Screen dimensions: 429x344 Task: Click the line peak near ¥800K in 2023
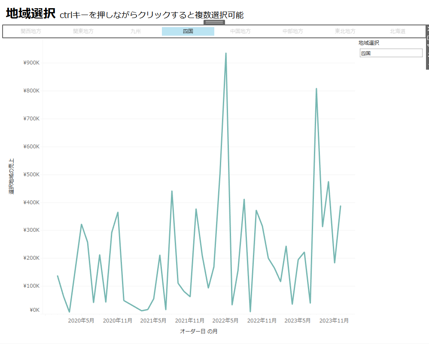316,89
